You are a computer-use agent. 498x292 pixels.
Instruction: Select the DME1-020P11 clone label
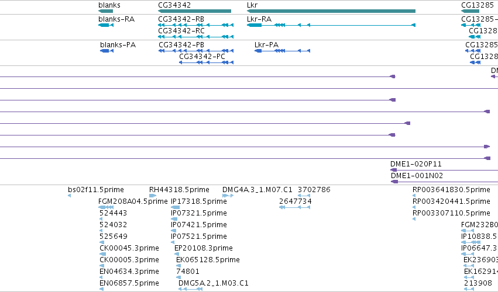pyautogui.click(x=415, y=164)
